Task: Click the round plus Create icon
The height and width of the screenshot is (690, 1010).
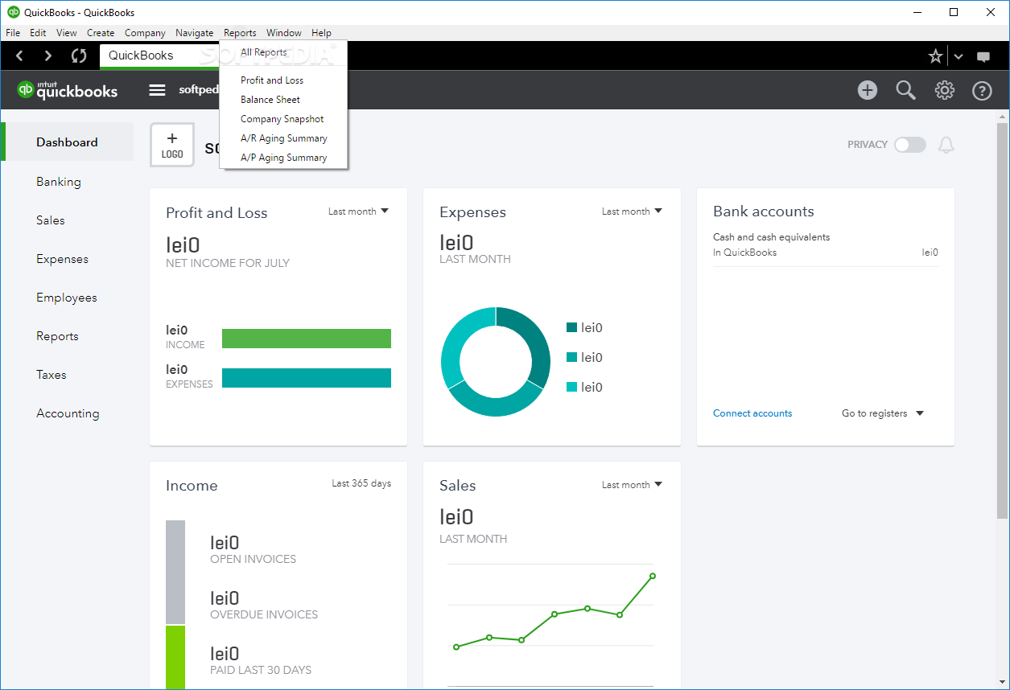Action: [x=868, y=90]
